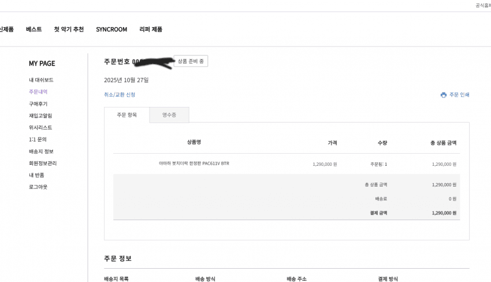Open 재입고알림 from My Page menu
Viewport: 491px width, 282px height.
coord(40,116)
